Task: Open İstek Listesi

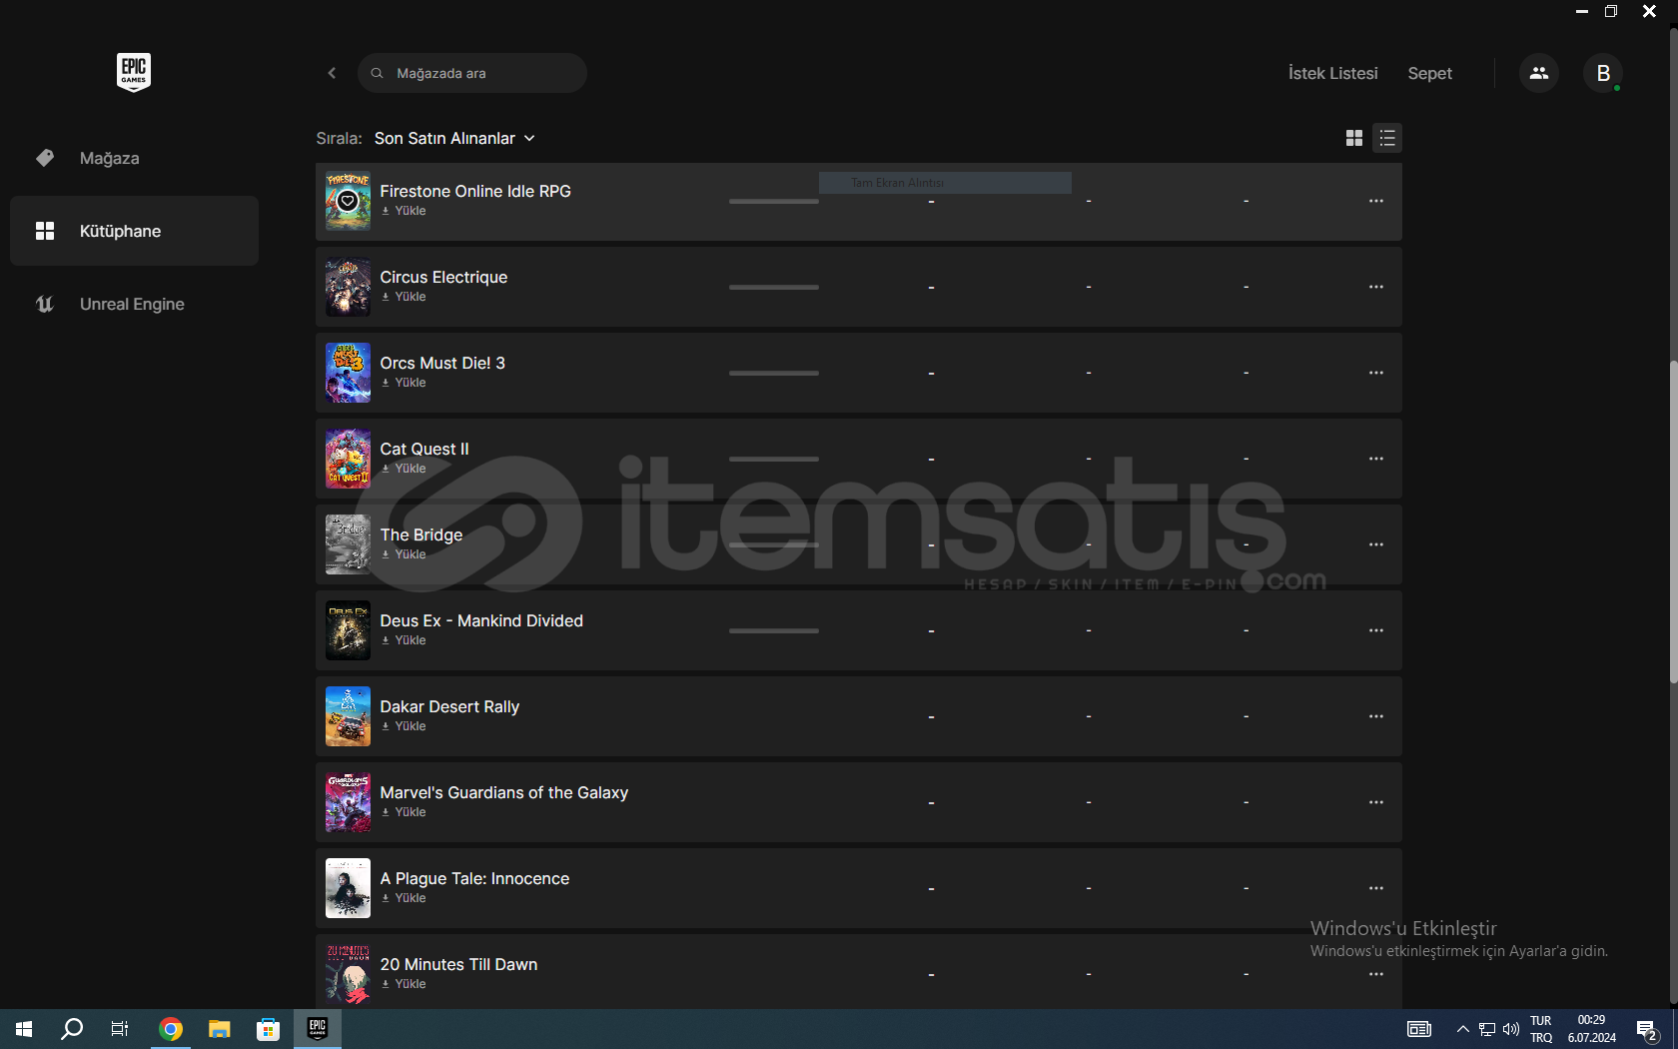Action: click(1332, 73)
